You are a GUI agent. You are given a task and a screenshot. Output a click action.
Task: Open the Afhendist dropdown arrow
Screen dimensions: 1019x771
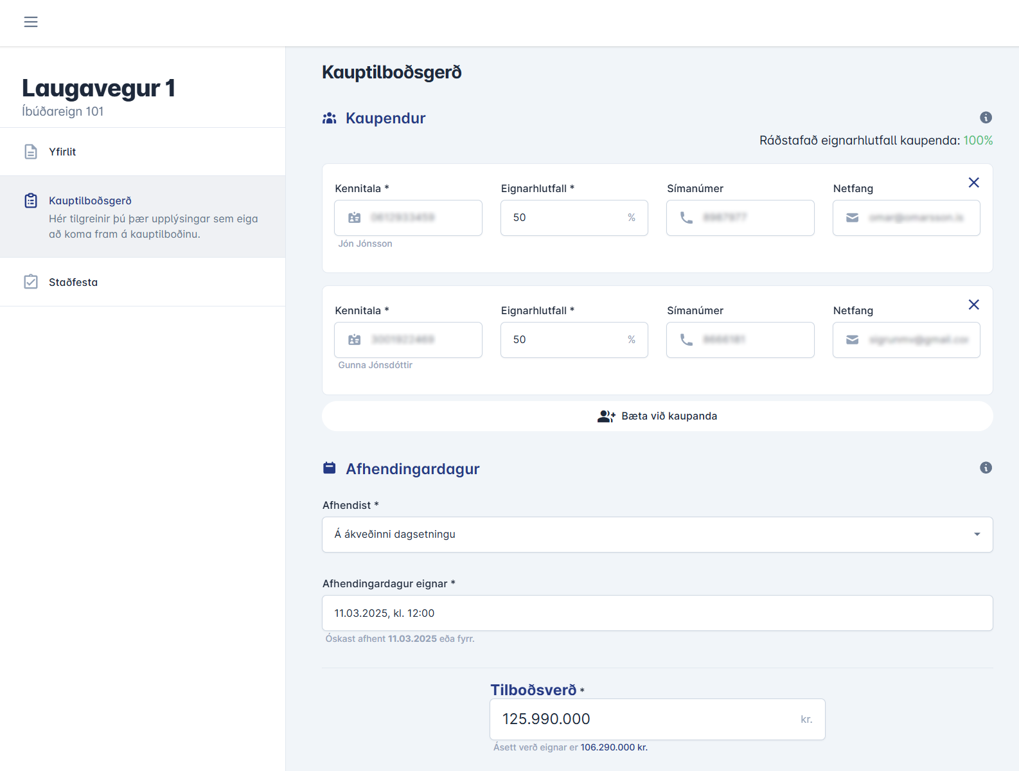coord(977,535)
